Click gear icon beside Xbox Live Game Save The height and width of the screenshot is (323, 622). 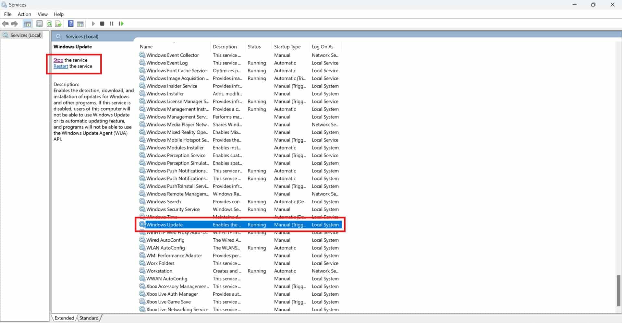click(142, 302)
